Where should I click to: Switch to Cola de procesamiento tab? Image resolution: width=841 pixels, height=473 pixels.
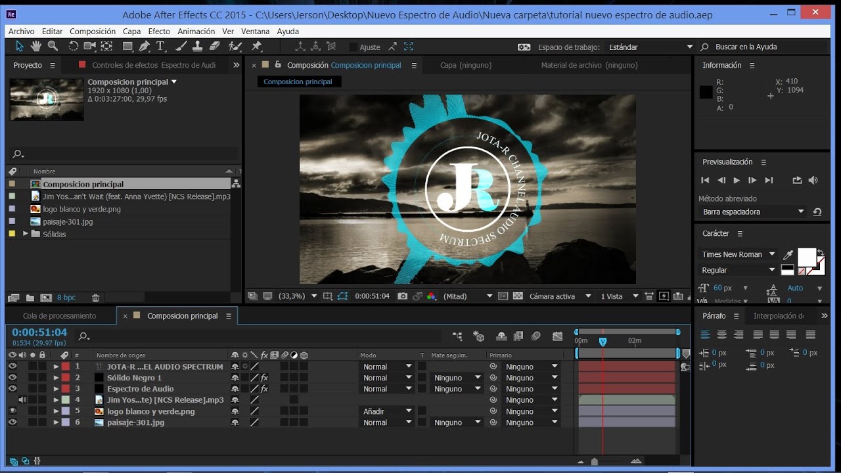tap(59, 316)
